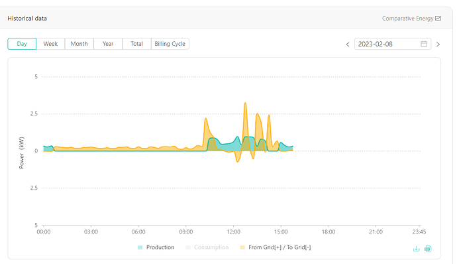
Task: Open the calendar date picker icon
Action: point(424,44)
